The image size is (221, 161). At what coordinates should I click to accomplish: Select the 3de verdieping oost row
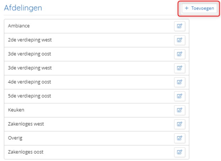pyautogui.click(x=96, y=54)
